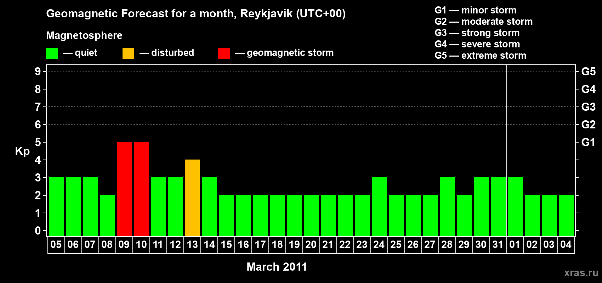Click the 'G1 — minor storm' legend line

(x=476, y=10)
